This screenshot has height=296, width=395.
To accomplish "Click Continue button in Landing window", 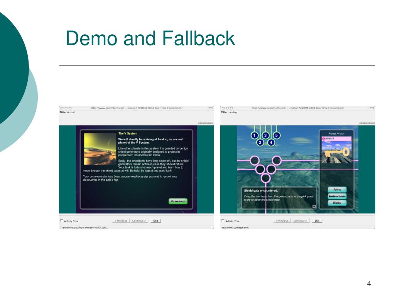I will pos(300,221).
